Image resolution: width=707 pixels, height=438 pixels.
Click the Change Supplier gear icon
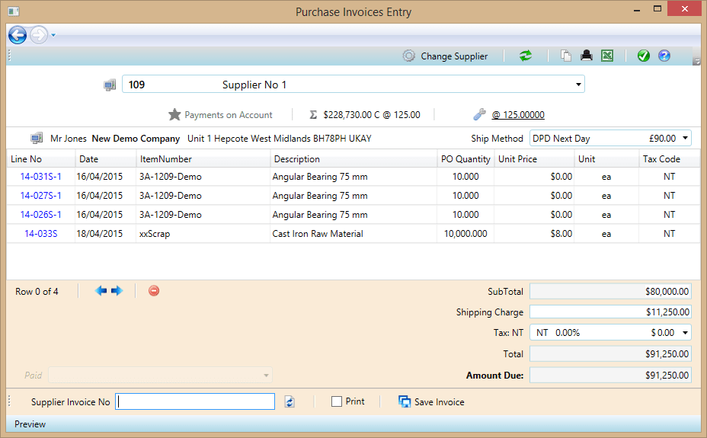(408, 56)
